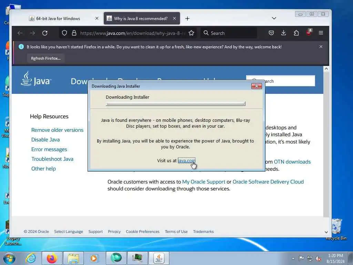Close the Why is Java 8 tab
The height and width of the screenshot is (265, 353).
(x=174, y=19)
